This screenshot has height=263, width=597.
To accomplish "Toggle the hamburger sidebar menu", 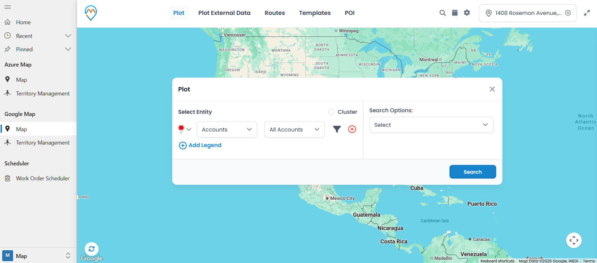I will coord(8,7).
